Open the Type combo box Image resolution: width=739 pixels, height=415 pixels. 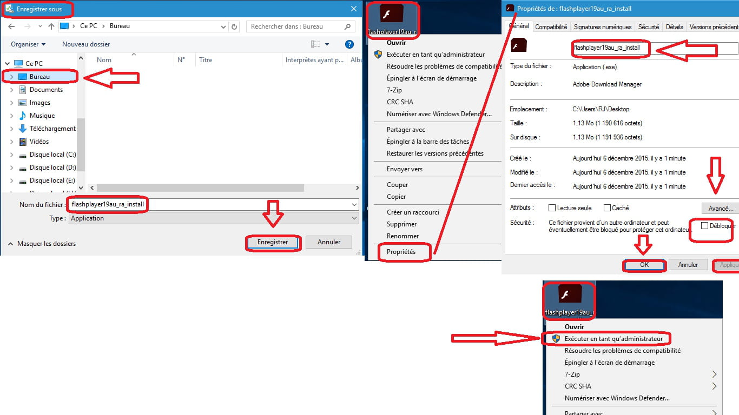tap(214, 218)
